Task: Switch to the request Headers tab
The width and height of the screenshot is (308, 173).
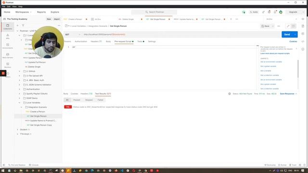Action: click(96, 41)
